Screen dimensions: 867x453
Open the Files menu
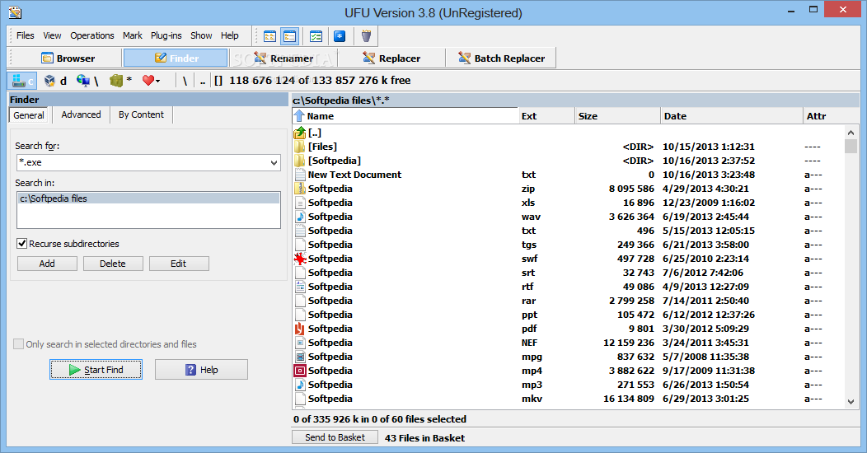pos(25,35)
